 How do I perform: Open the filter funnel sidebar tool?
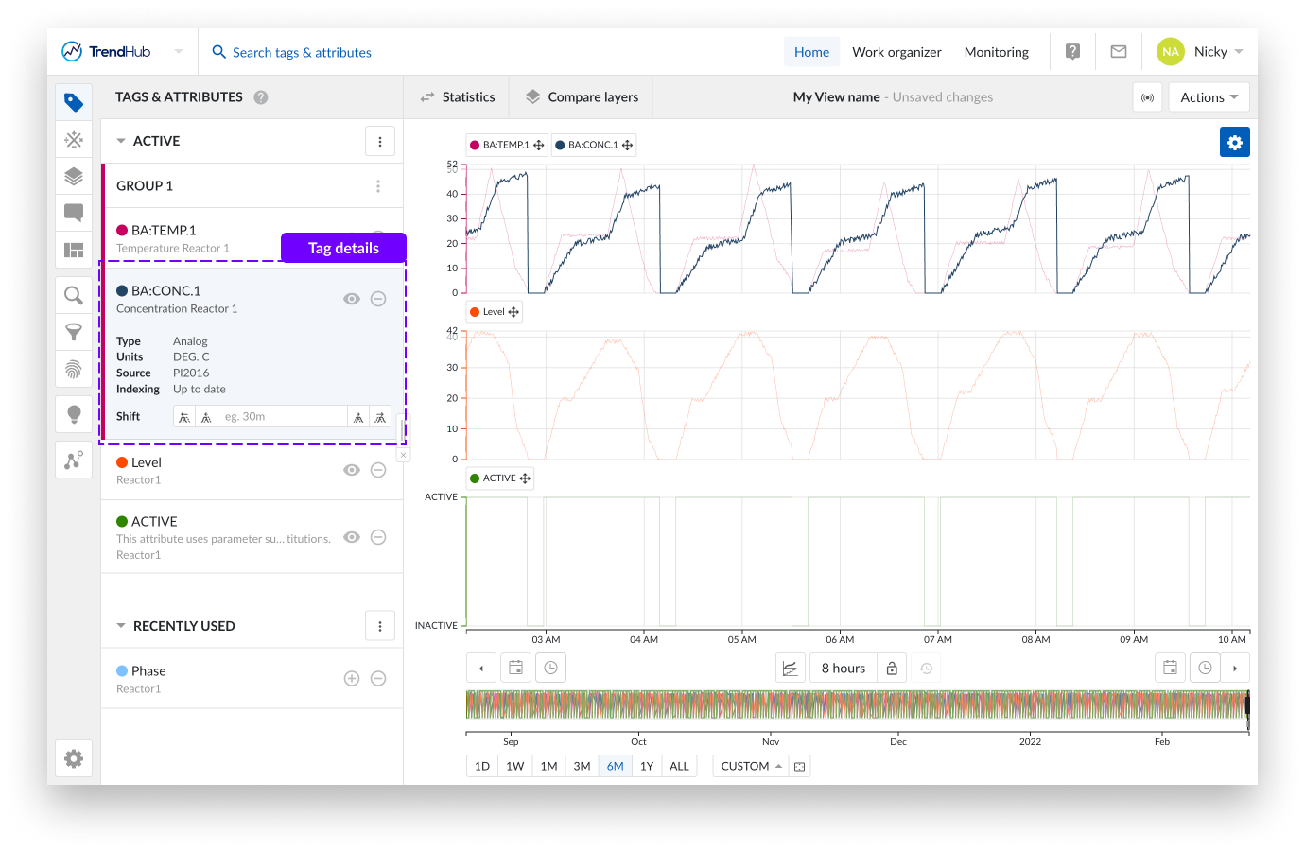click(x=74, y=333)
